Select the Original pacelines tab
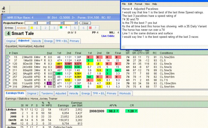208x128 pixels. click(11, 41)
